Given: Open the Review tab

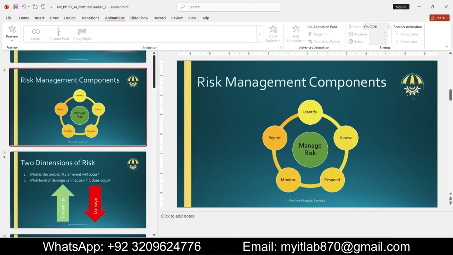Looking at the screenshot, I should (x=177, y=18).
